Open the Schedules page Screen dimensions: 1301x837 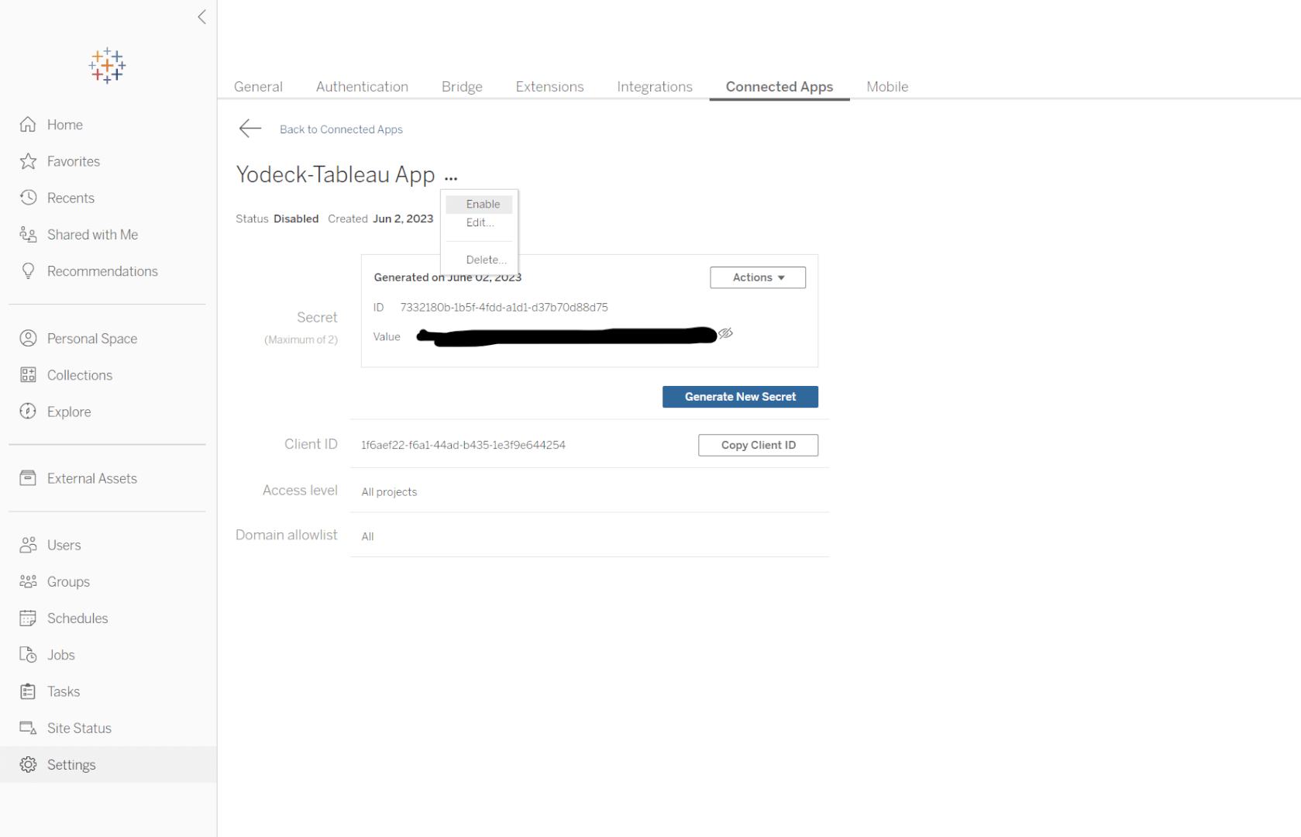click(x=77, y=618)
